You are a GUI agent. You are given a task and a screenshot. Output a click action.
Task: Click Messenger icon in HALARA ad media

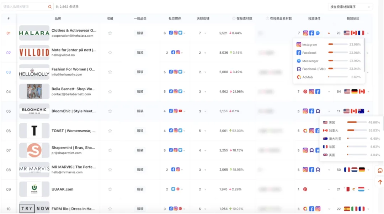tap(318, 33)
